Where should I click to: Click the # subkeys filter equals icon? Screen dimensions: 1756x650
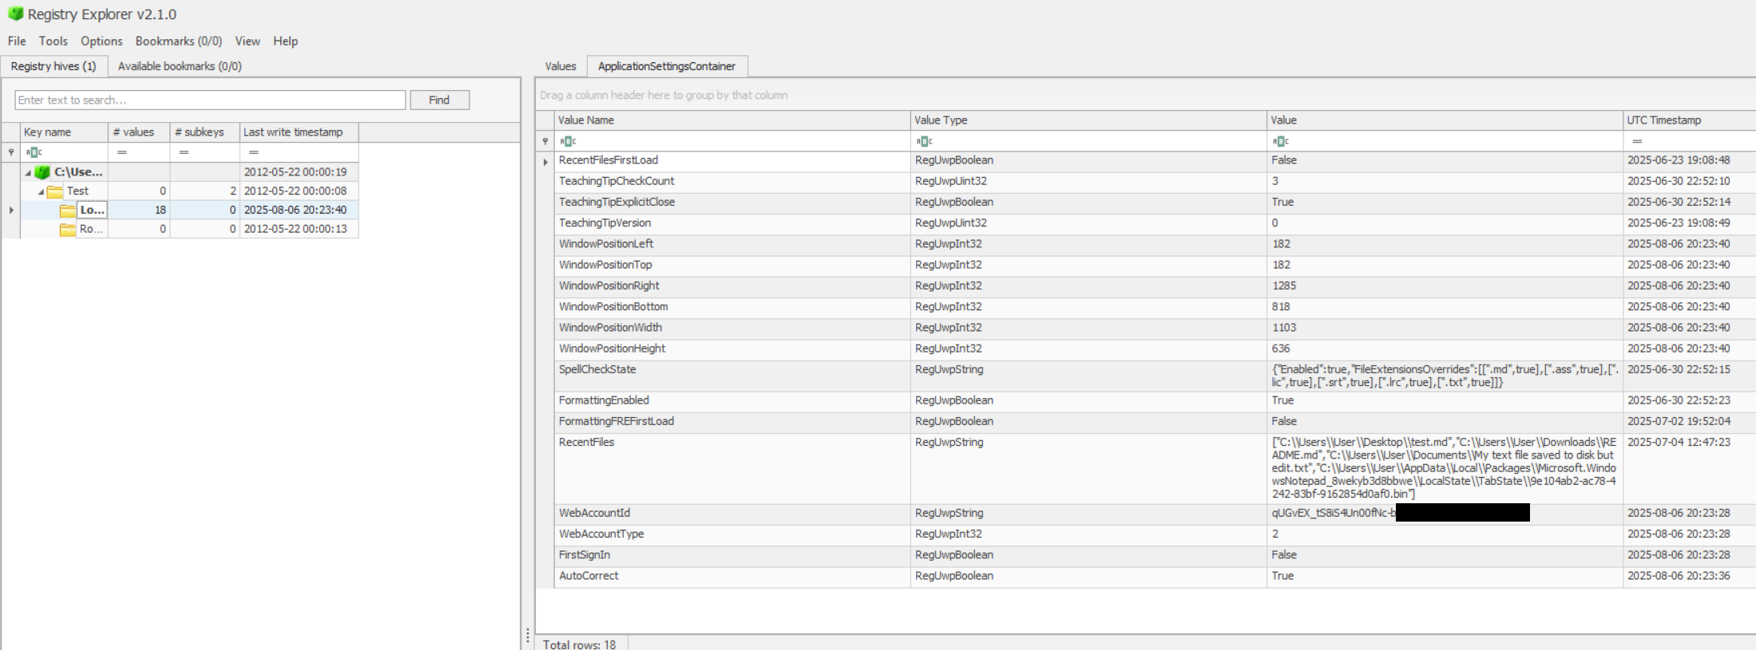click(184, 152)
